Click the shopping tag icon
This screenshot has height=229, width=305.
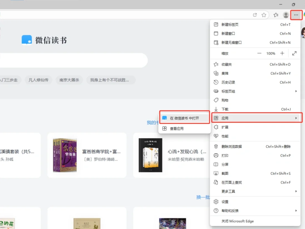coord(216,100)
